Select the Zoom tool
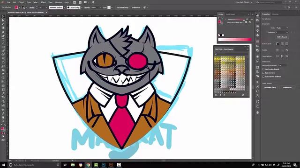300x168 pixels. (x=3, y=121)
